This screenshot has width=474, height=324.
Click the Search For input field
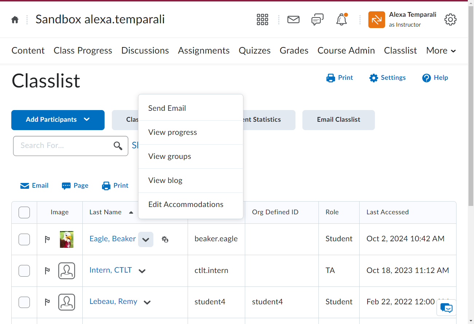tap(71, 146)
